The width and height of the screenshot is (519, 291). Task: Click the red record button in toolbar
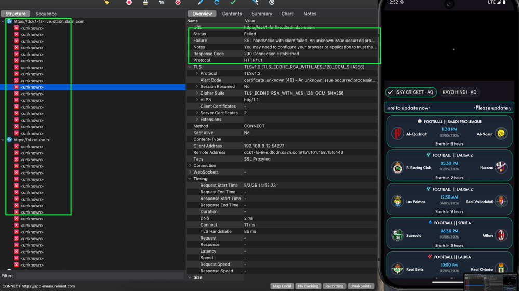click(x=129, y=2)
